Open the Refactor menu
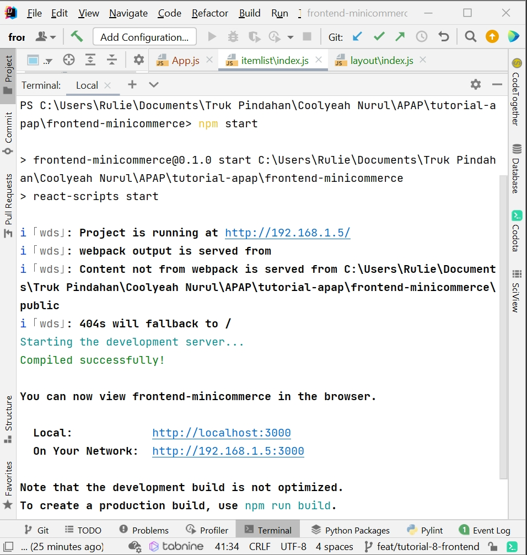 pos(209,13)
